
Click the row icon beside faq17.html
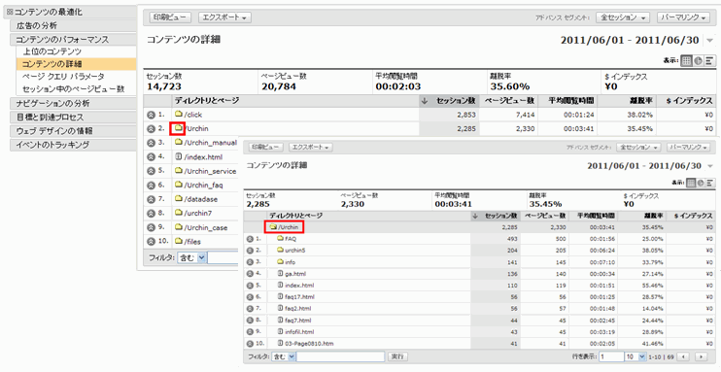250,297
